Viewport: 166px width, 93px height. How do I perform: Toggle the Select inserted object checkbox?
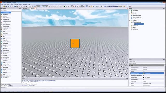coord(1,84)
